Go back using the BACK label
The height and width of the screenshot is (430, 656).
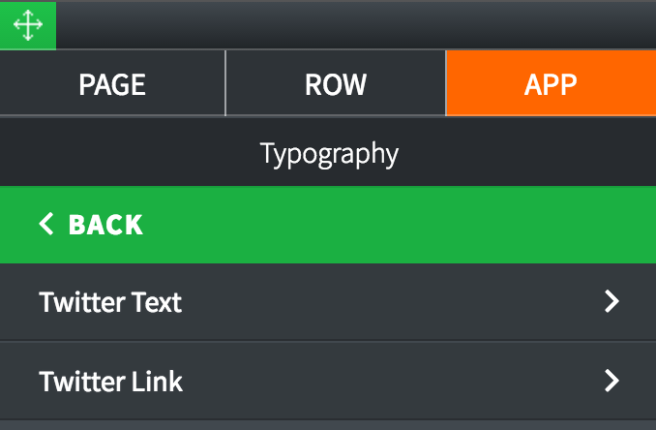click(105, 225)
